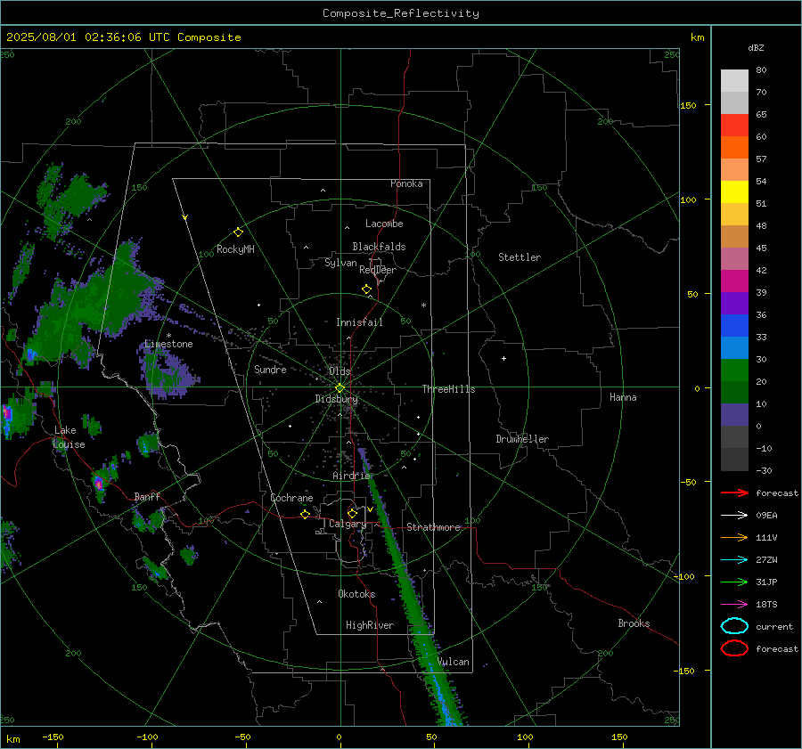Viewport: 802px width, 749px height.
Task: Click the strong magenta echo cell near Banff
Action: pos(99,483)
